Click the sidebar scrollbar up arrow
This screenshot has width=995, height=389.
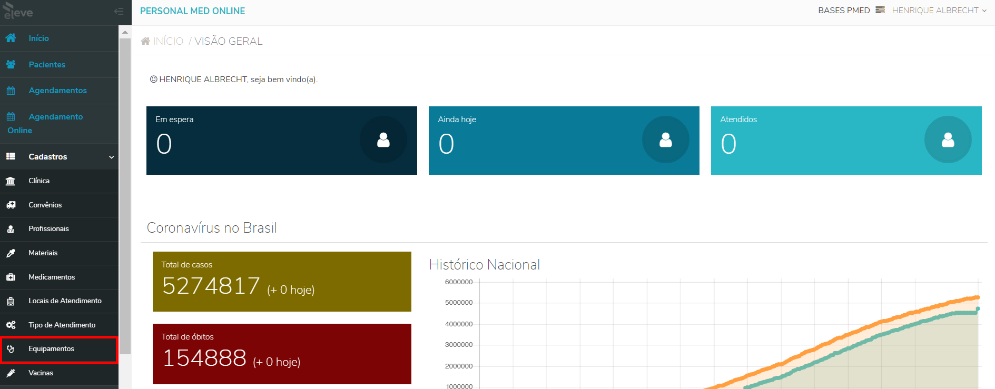point(125,32)
